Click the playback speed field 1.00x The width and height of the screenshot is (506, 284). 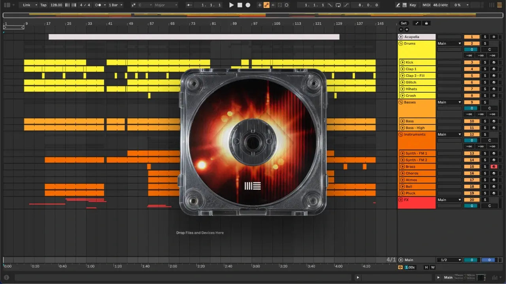click(410, 267)
